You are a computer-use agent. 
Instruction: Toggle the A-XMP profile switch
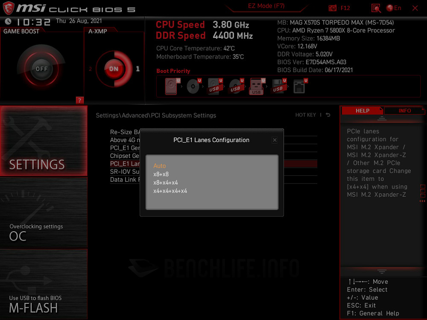(x=114, y=68)
